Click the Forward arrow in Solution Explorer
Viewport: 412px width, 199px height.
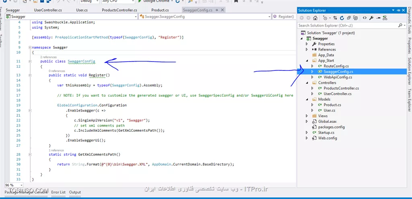pos(308,18)
